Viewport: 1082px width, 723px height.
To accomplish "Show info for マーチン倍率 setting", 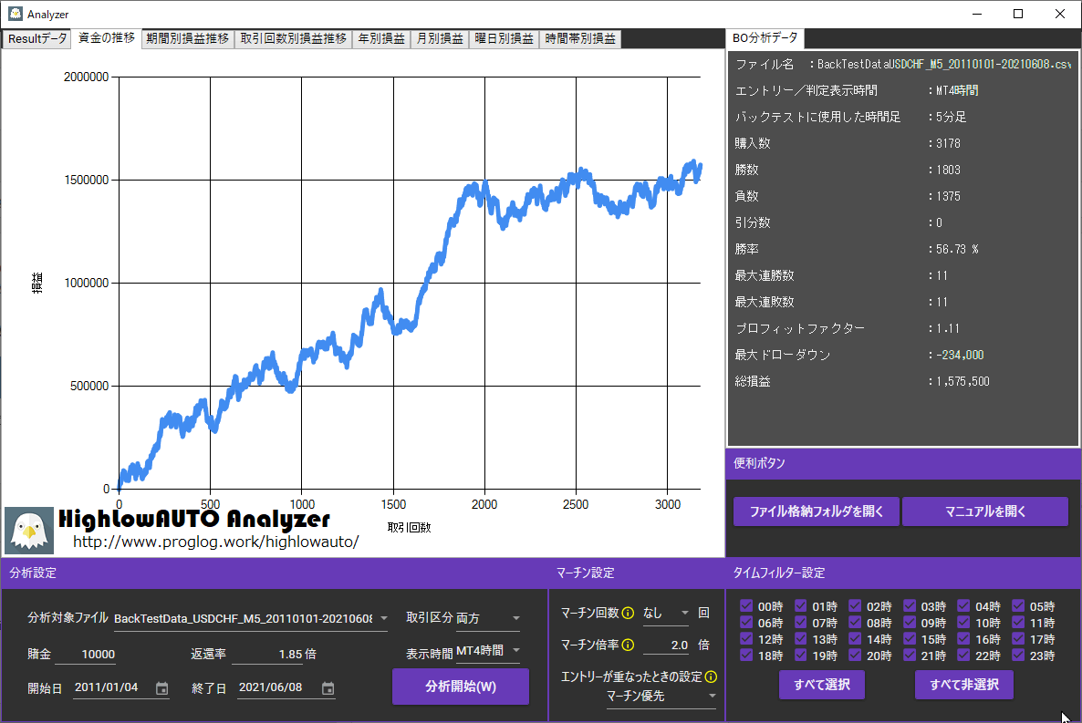I will click(628, 645).
